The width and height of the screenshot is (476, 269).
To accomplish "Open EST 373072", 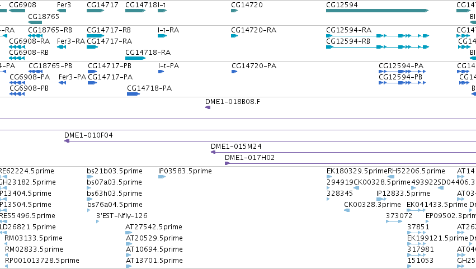I will (399, 216).
